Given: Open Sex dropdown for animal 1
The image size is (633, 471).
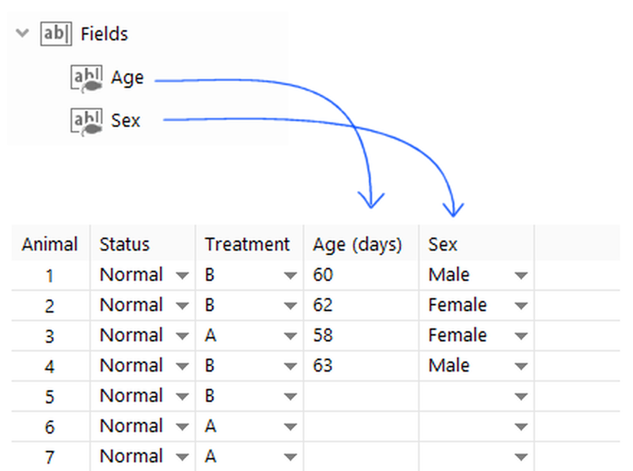Looking at the screenshot, I should [x=521, y=276].
